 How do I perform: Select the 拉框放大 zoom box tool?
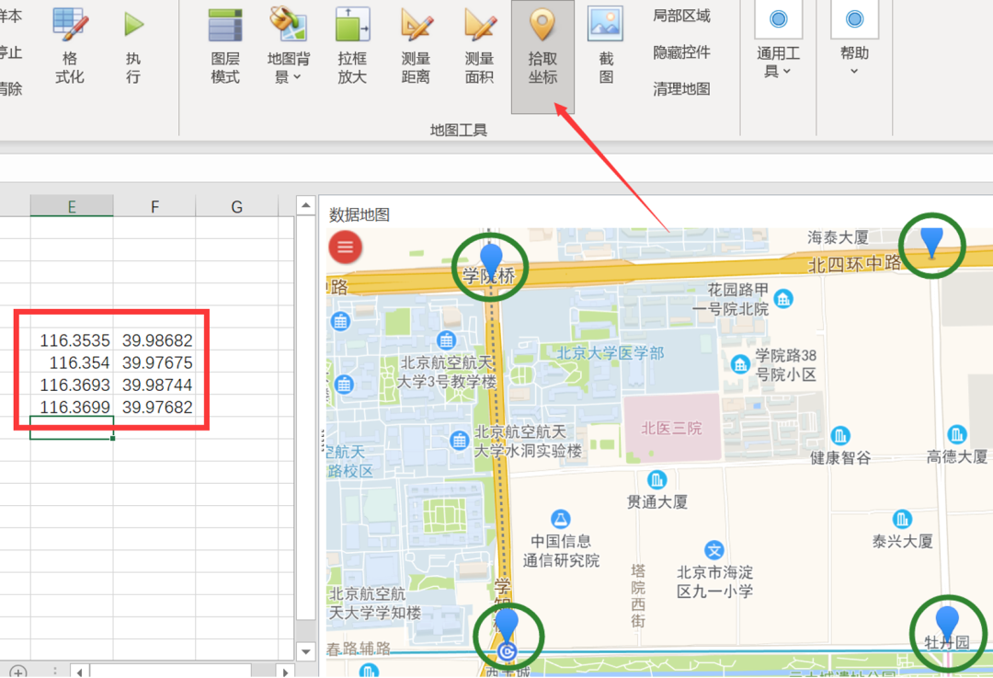[352, 46]
